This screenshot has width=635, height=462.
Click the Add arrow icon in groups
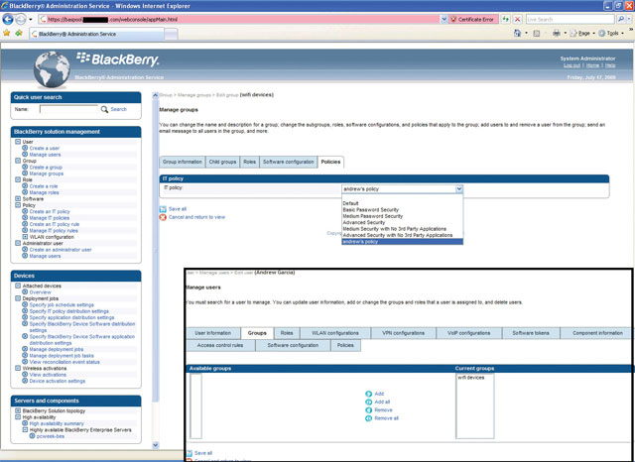click(x=368, y=394)
